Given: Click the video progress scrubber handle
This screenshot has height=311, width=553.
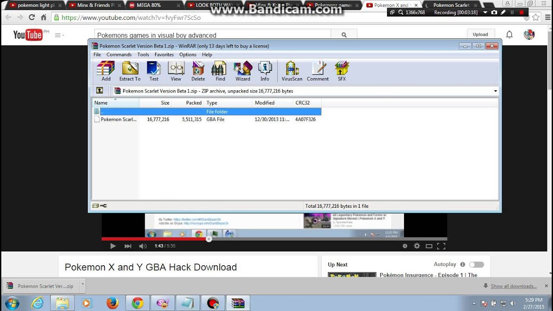Looking at the screenshot, I should pos(209,238).
